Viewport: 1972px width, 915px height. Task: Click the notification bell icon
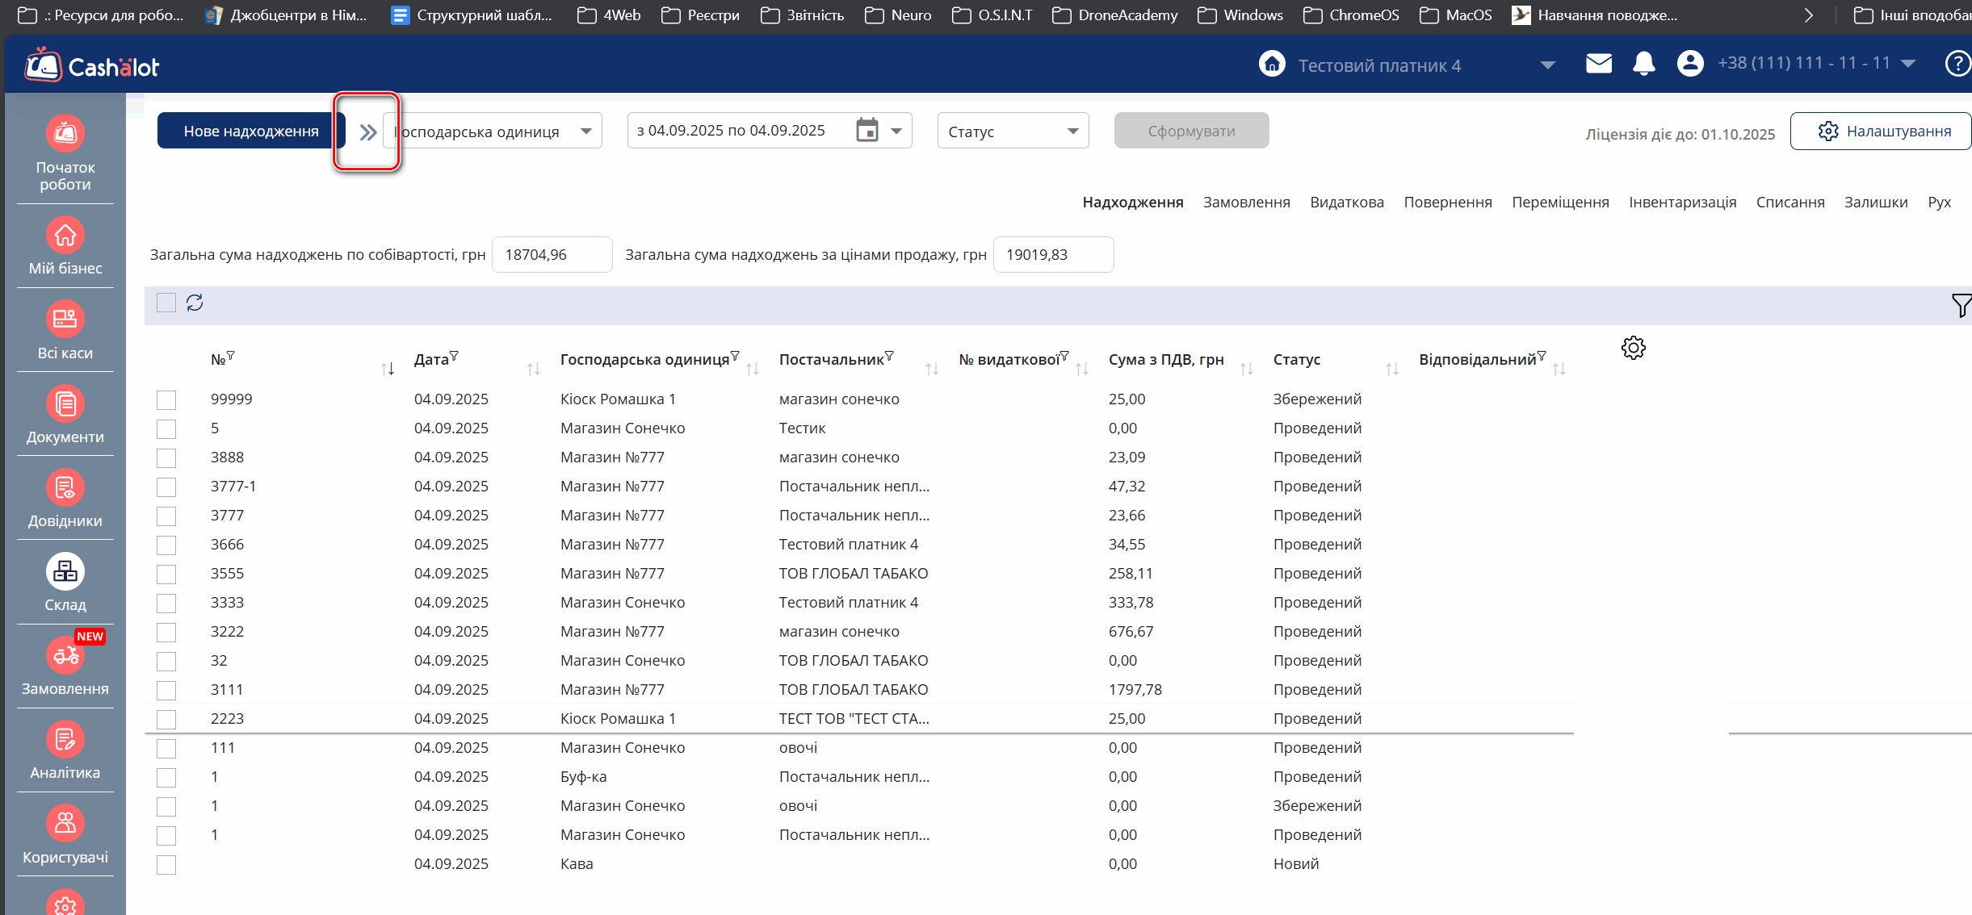click(x=1643, y=64)
